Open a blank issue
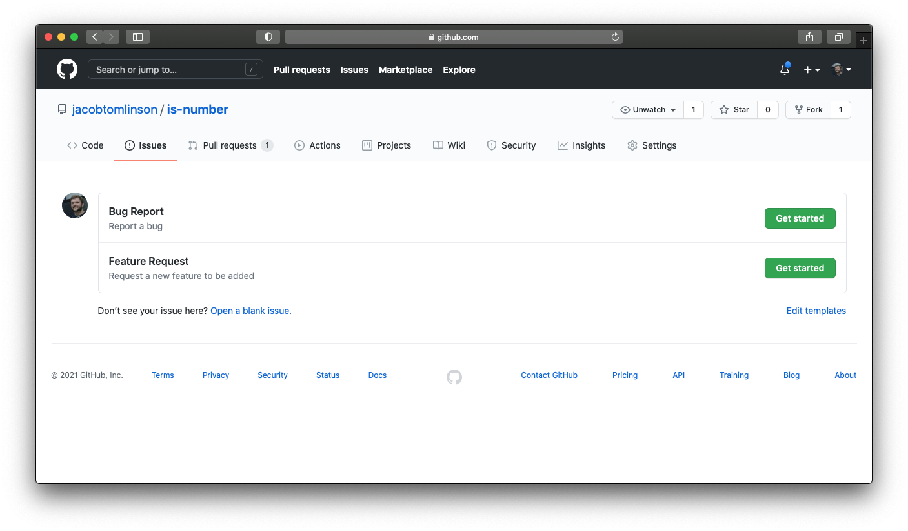 point(250,311)
